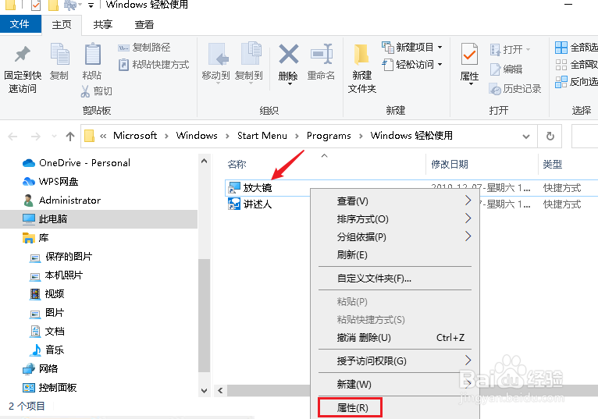Click the Forward navigation arrow
The height and width of the screenshot is (419, 598).
tap(35, 136)
